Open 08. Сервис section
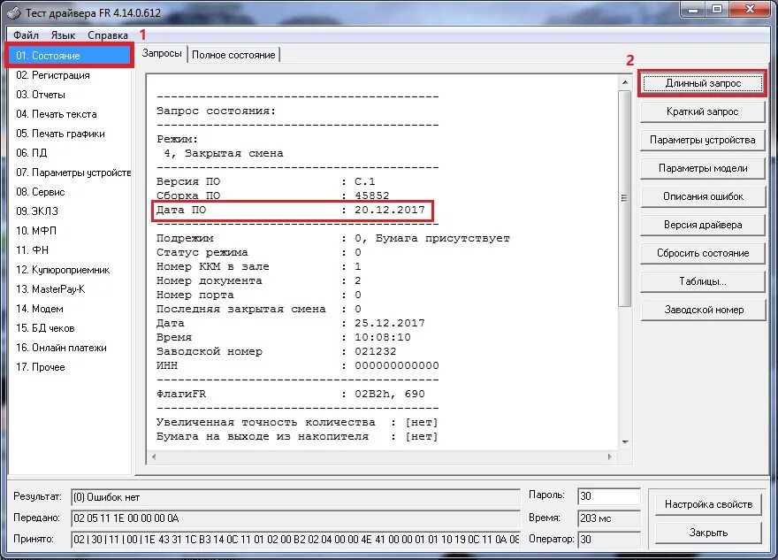 coord(40,192)
